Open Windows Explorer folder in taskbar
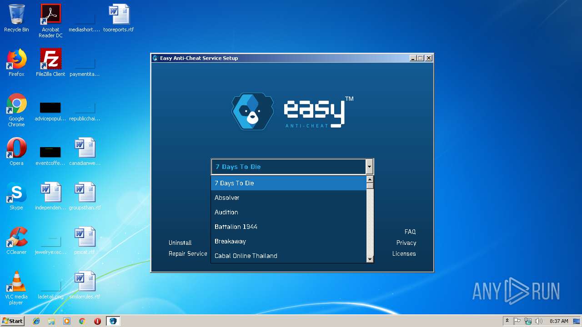582x327 pixels. 51,321
